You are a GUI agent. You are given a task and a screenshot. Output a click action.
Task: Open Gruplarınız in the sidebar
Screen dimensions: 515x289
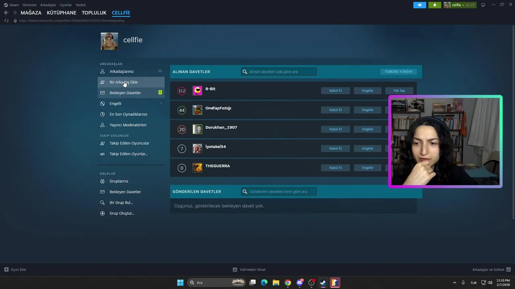pos(131,181)
